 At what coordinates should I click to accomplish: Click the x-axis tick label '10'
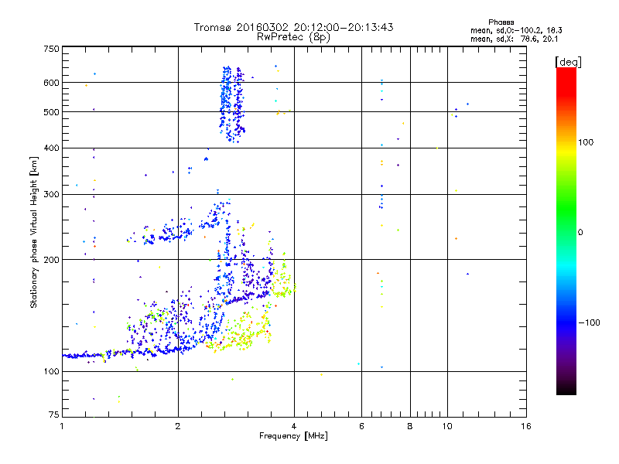point(447,426)
